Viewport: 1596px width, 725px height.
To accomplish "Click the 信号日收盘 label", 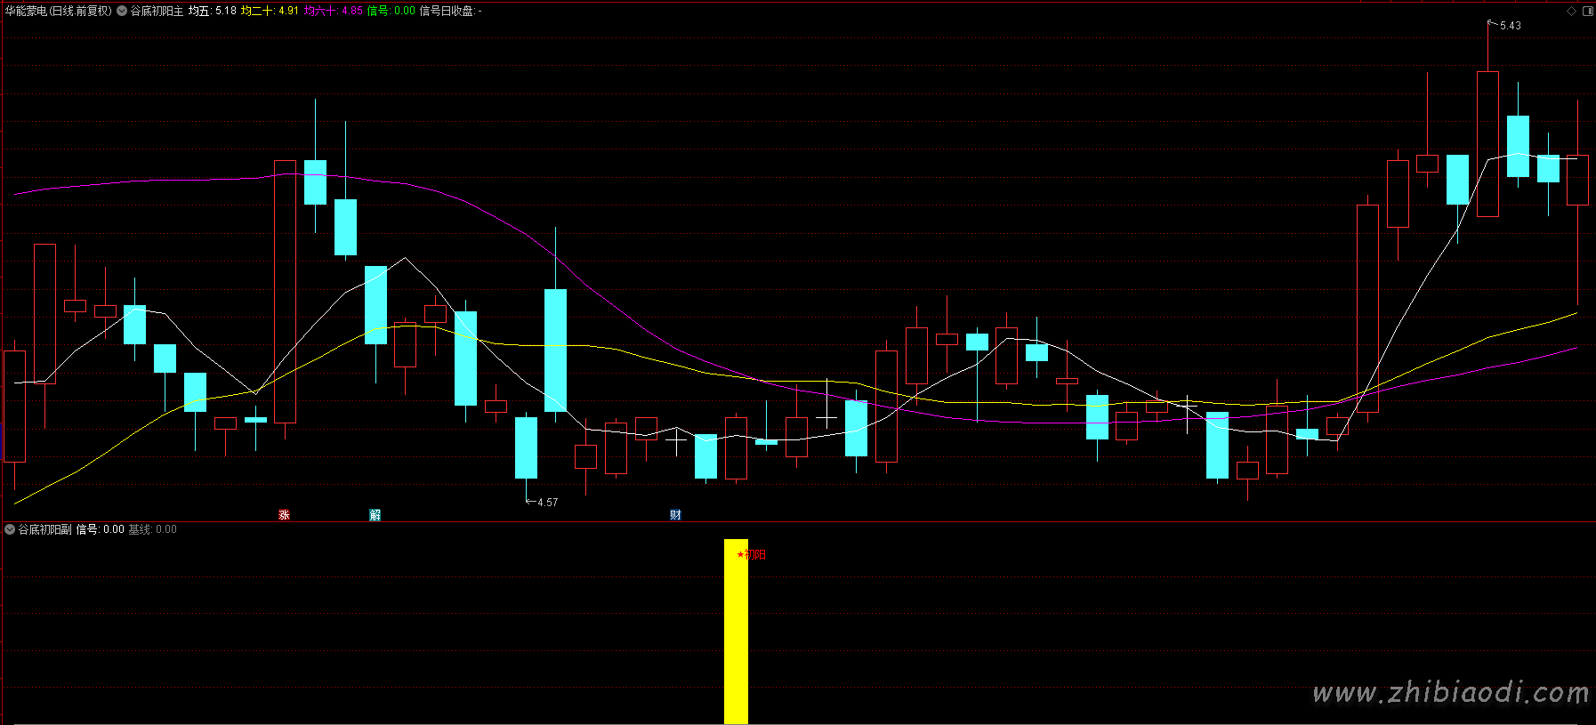I will click(x=449, y=11).
